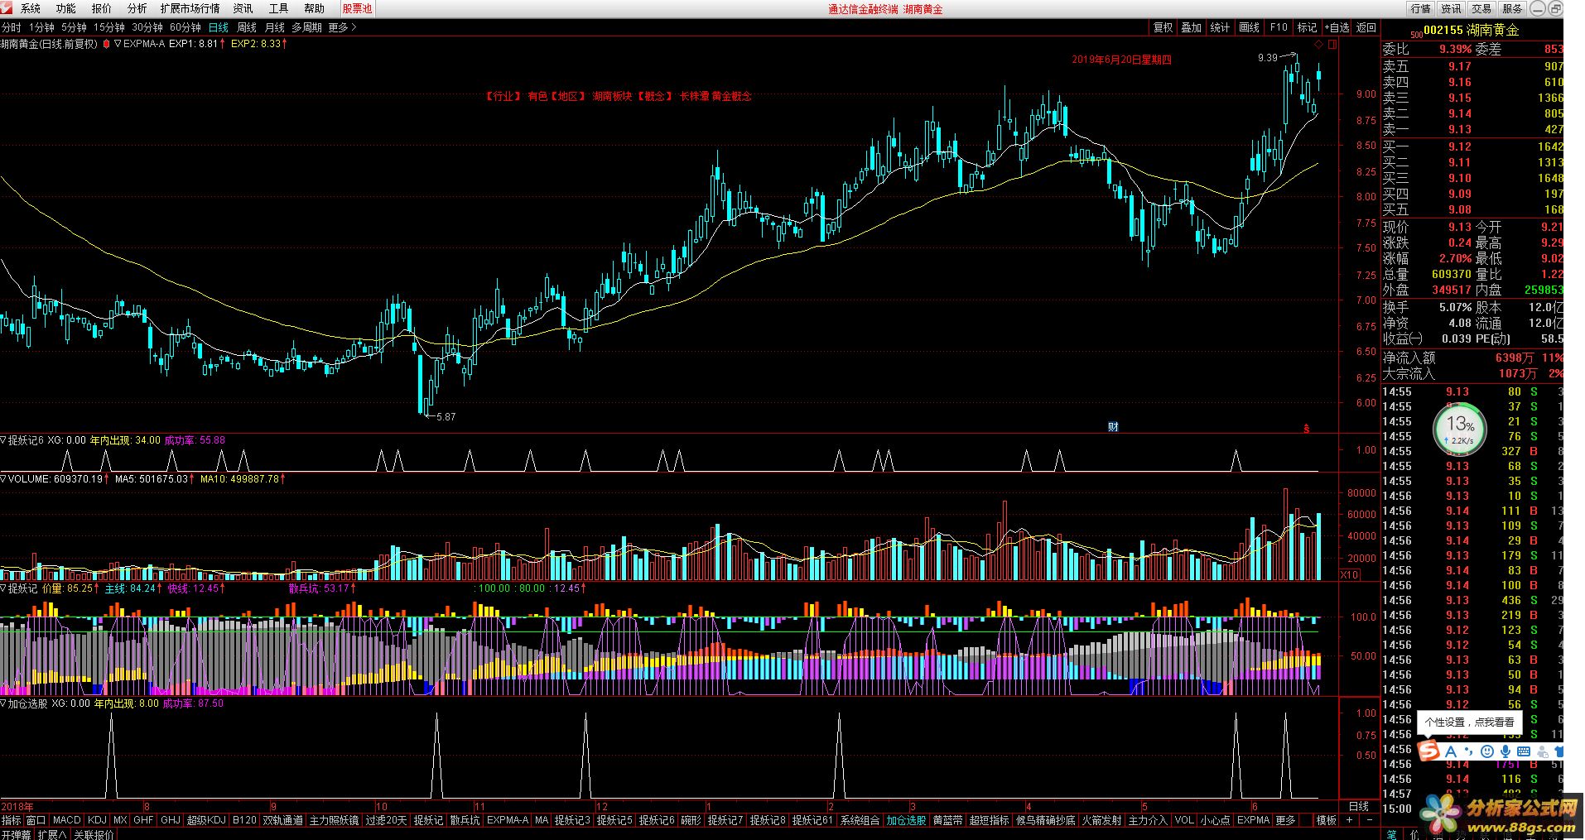Click the 叠加 overlay tool
The height and width of the screenshot is (840, 1585).
coord(1192,27)
